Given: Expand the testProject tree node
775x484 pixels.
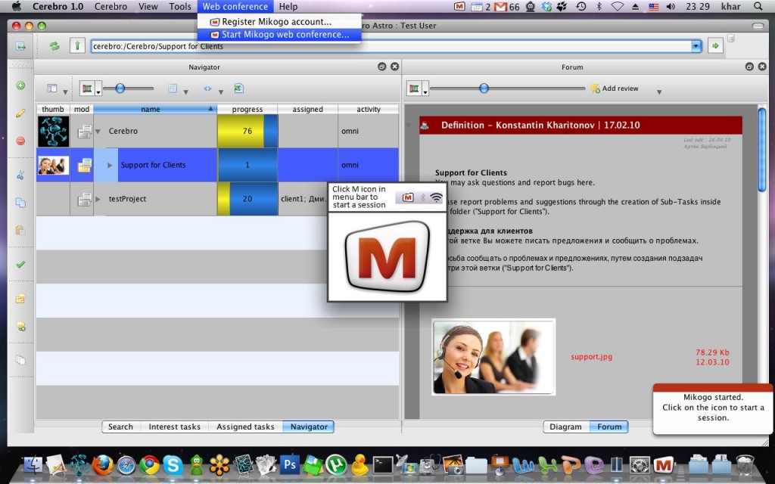Looking at the screenshot, I should [98, 199].
